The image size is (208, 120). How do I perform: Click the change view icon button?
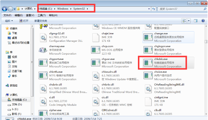coord(184,21)
